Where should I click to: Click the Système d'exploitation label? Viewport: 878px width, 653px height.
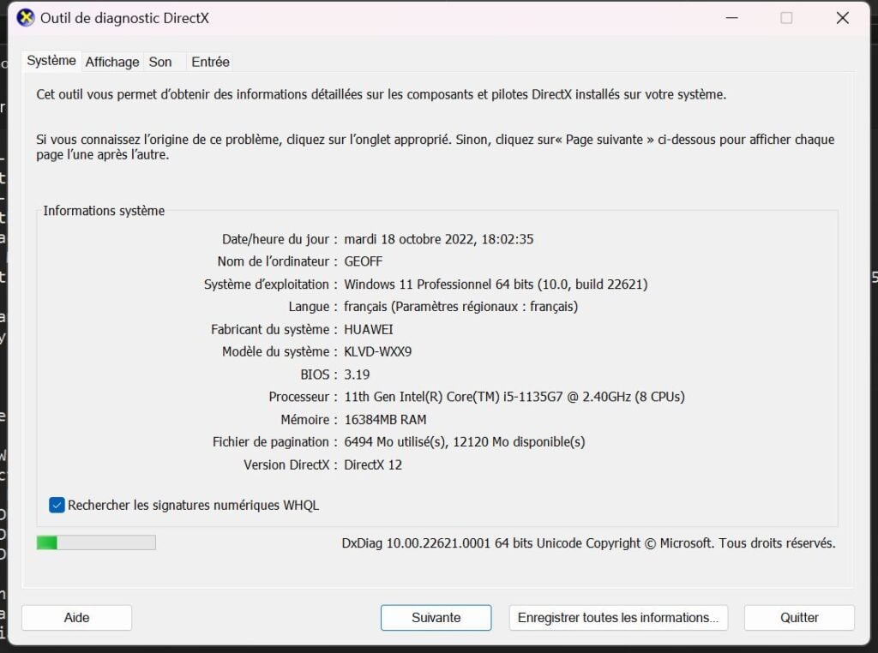(x=270, y=285)
